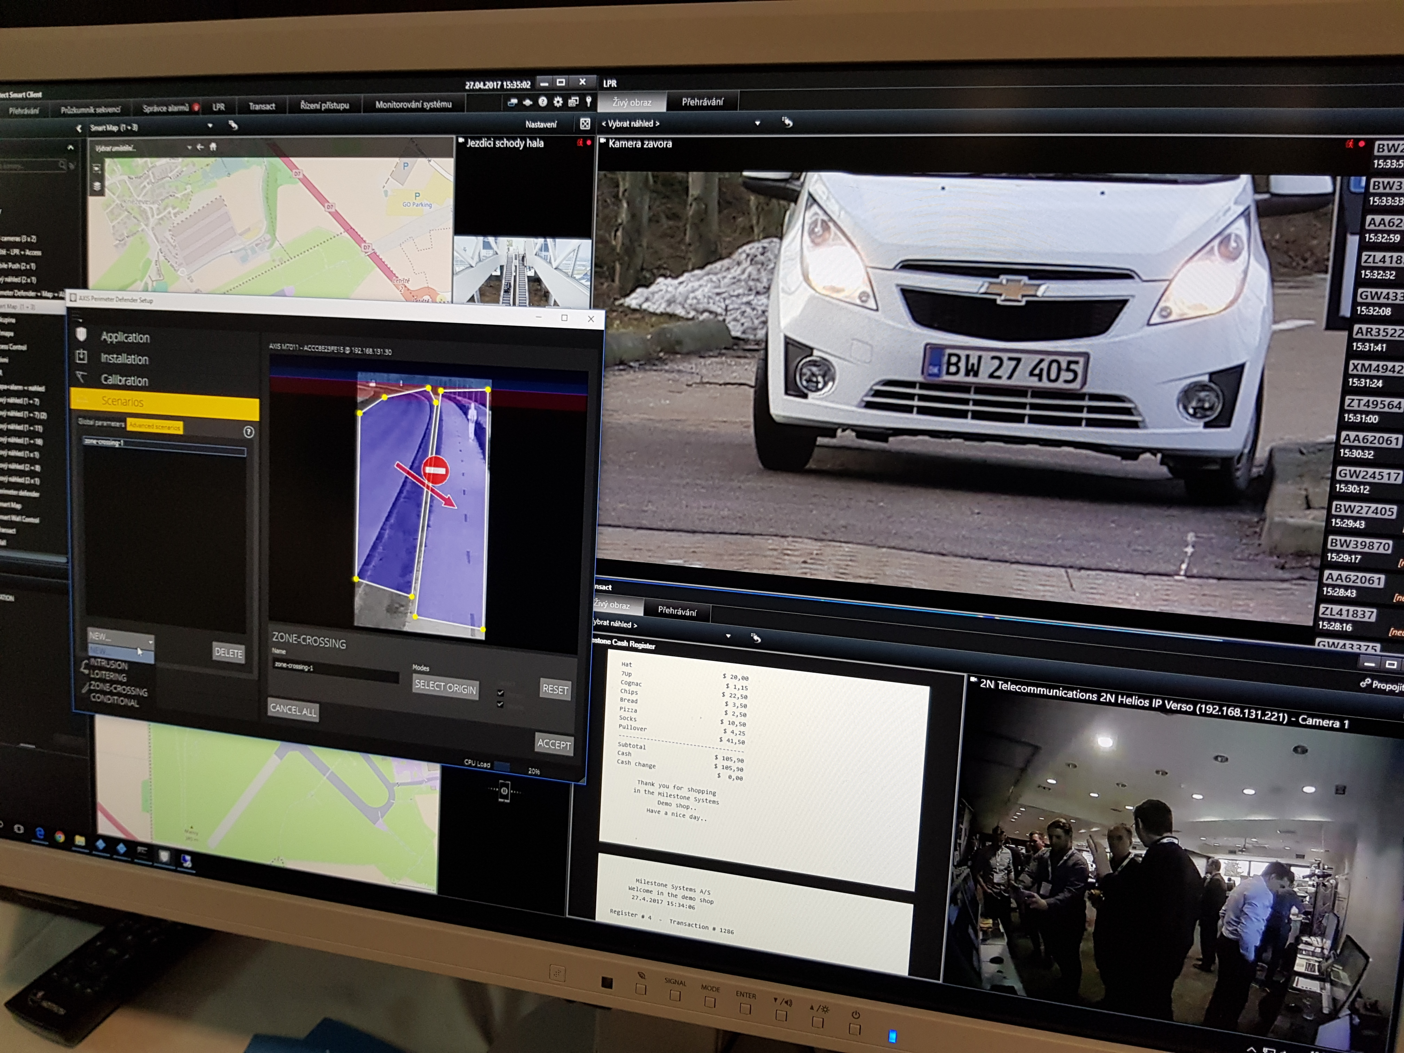Open the Monitorování systému tab

click(x=413, y=104)
